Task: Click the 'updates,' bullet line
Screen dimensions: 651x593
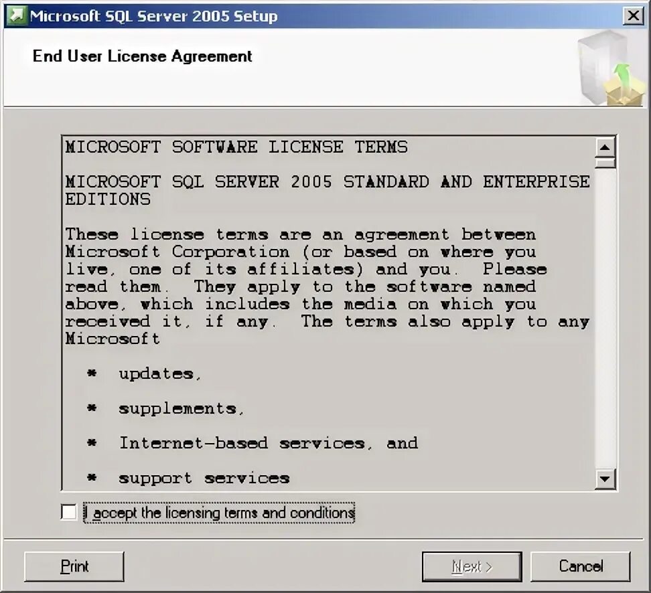Action: 145,374
